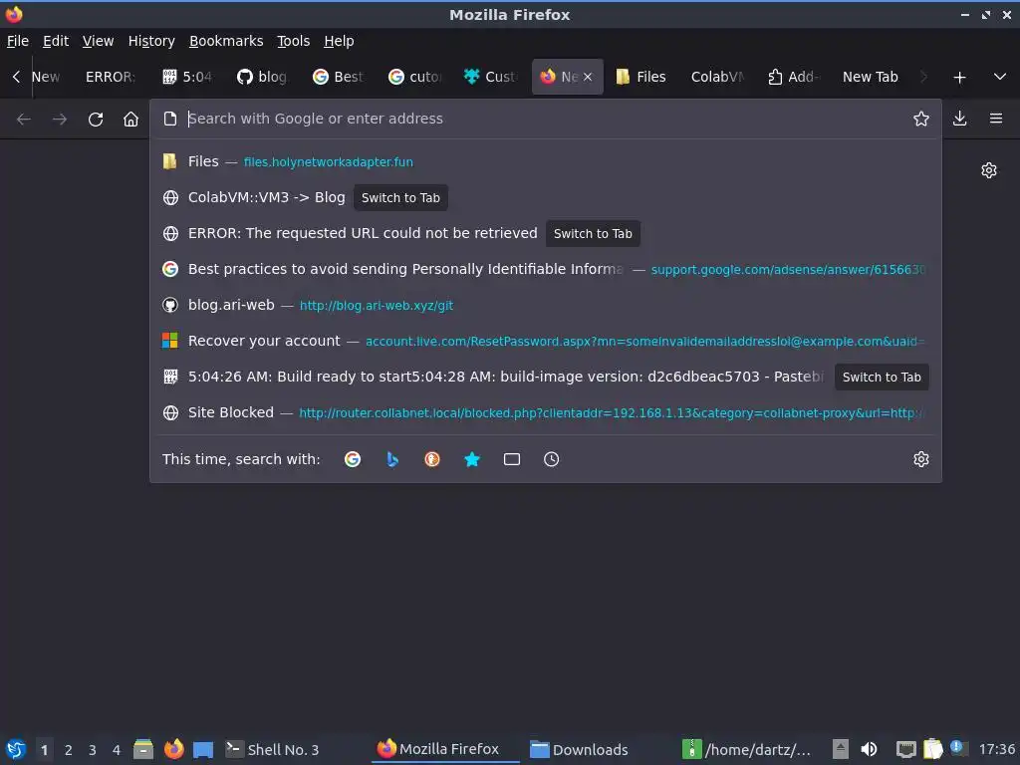Open the update notifier tray icon
Image resolution: width=1020 pixels, height=765 pixels.
coord(957,747)
